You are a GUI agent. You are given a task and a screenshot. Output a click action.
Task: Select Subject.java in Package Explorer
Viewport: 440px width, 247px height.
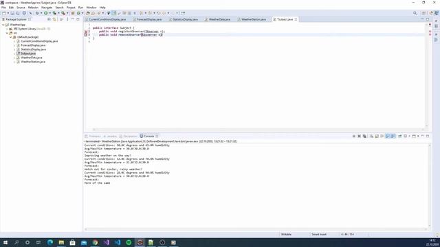pos(28,54)
